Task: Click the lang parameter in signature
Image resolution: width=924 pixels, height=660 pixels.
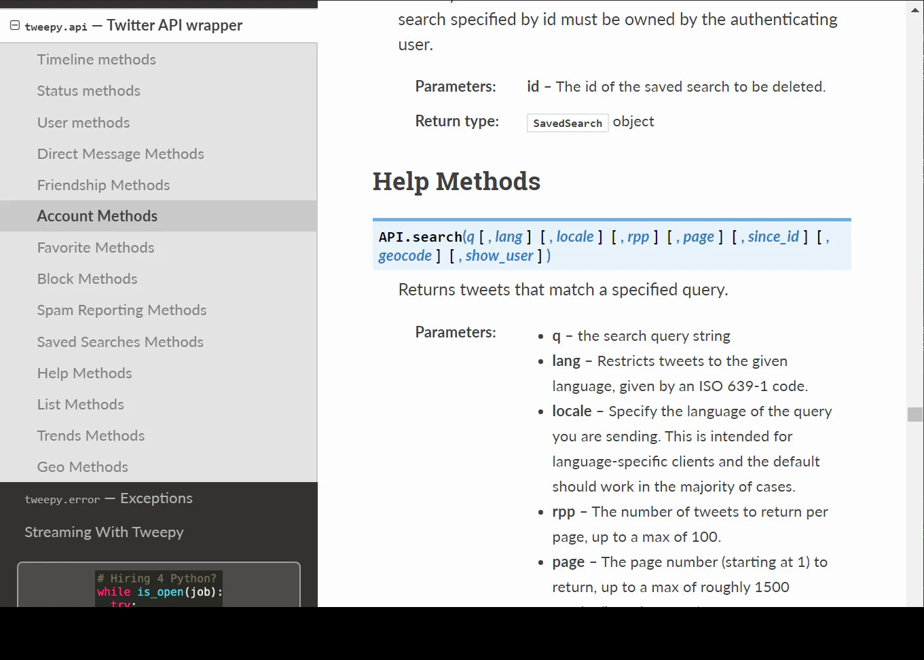Action: tap(509, 237)
